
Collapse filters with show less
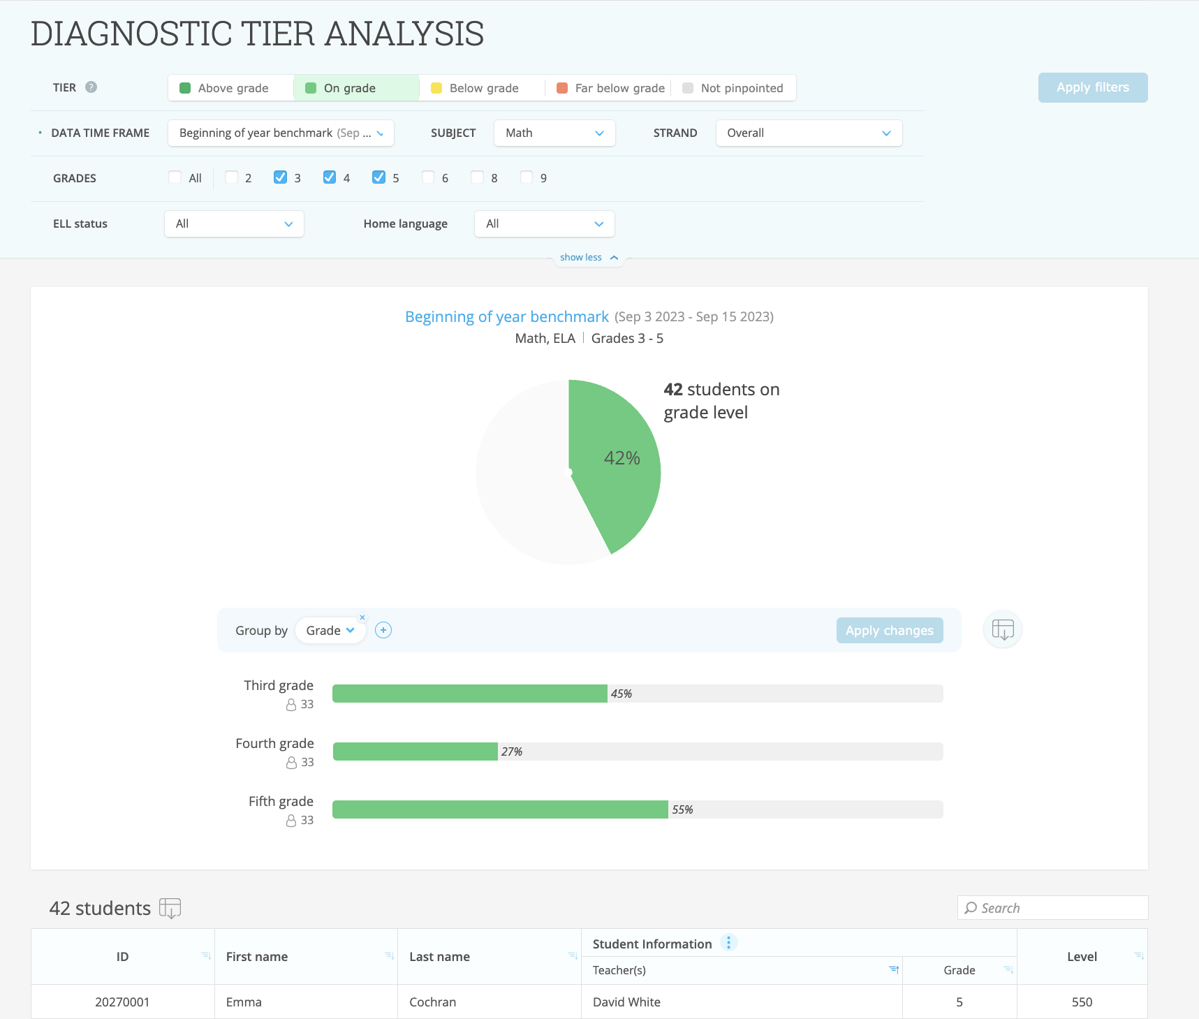click(589, 257)
